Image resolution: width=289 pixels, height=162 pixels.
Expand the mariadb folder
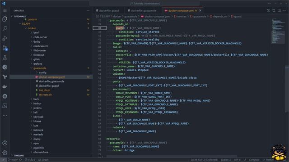pyautogui.click(x=31, y=135)
